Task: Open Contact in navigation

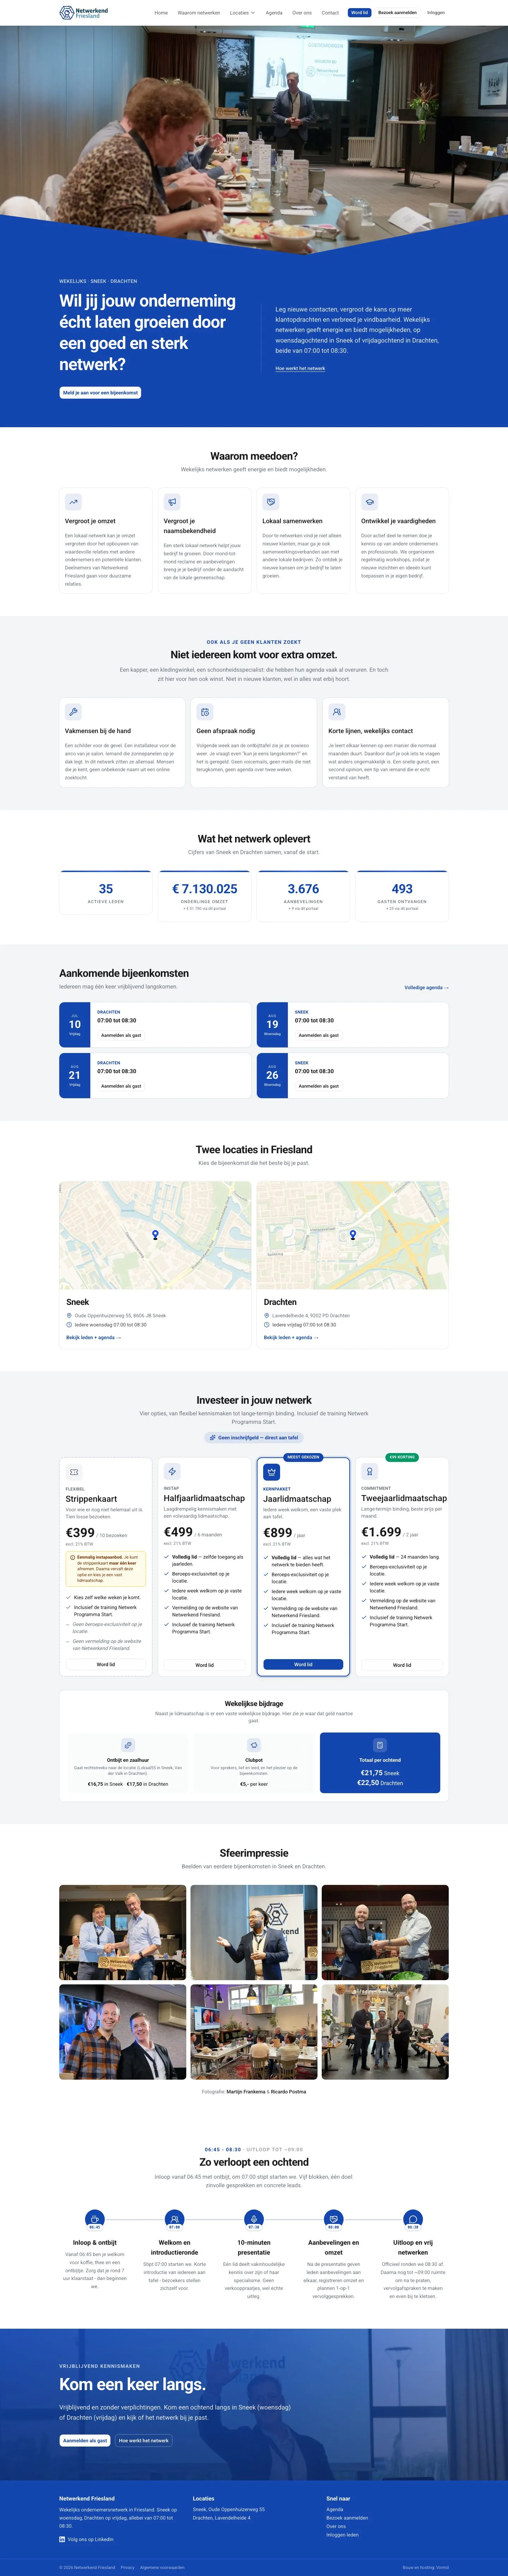Action: click(330, 13)
